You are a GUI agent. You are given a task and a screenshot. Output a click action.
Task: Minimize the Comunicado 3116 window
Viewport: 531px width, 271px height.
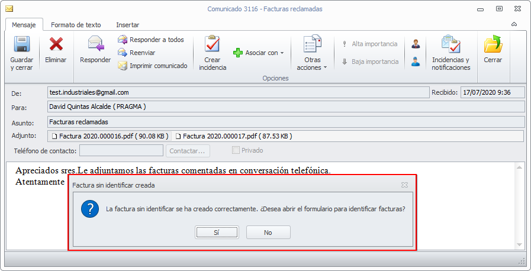(480, 9)
